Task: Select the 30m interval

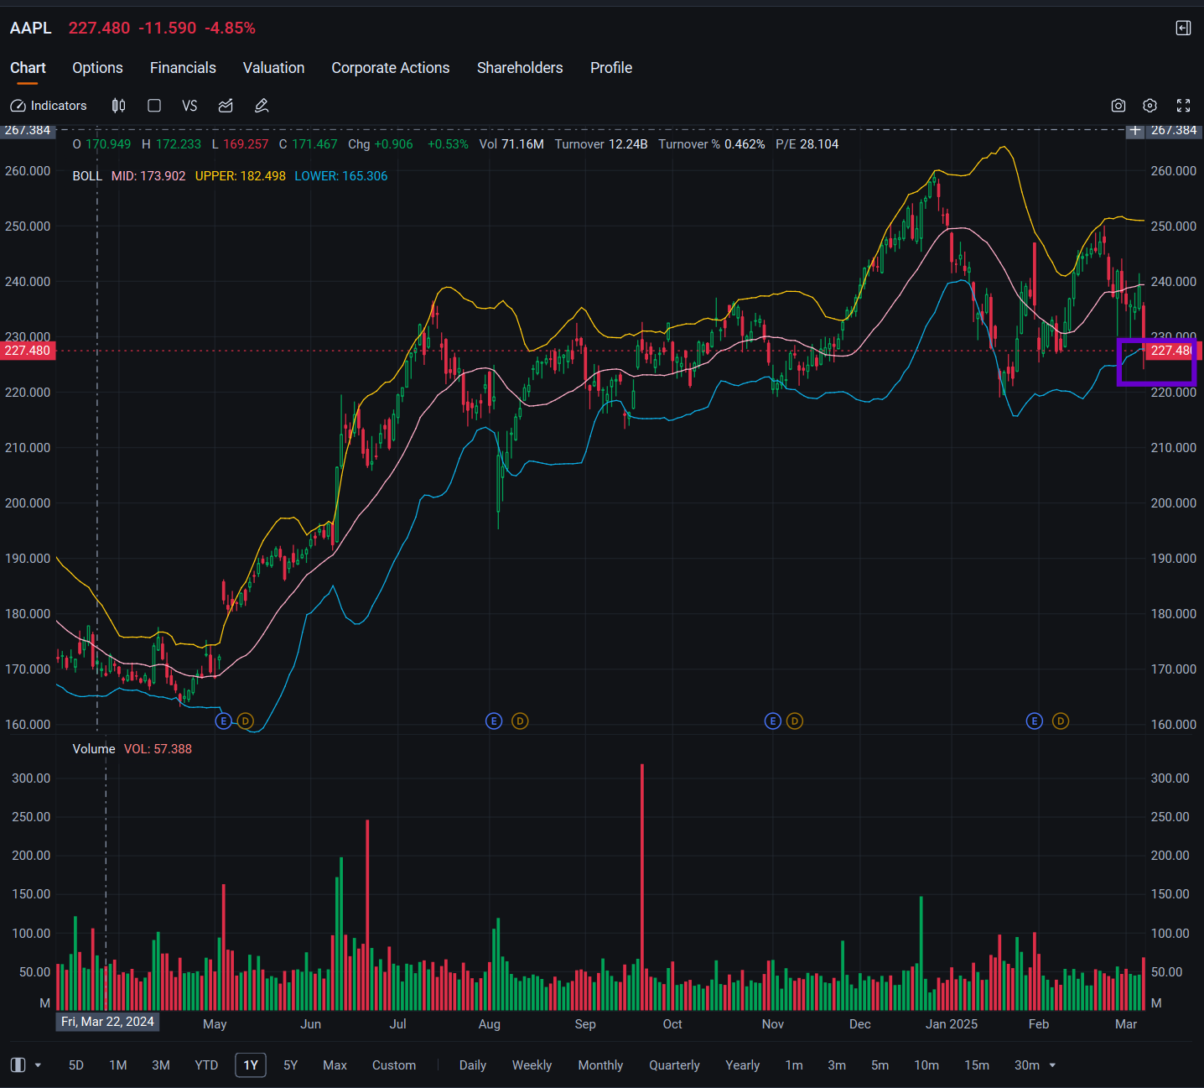Action: [x=1027, y=1065]
